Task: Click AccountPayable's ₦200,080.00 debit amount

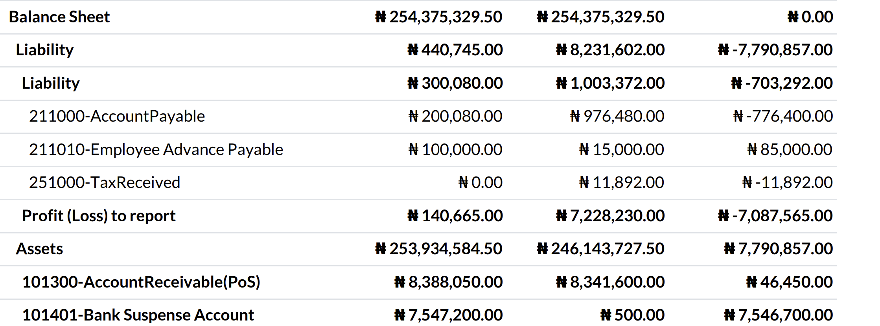Action: pyautogui.click(x=455, y=116)
